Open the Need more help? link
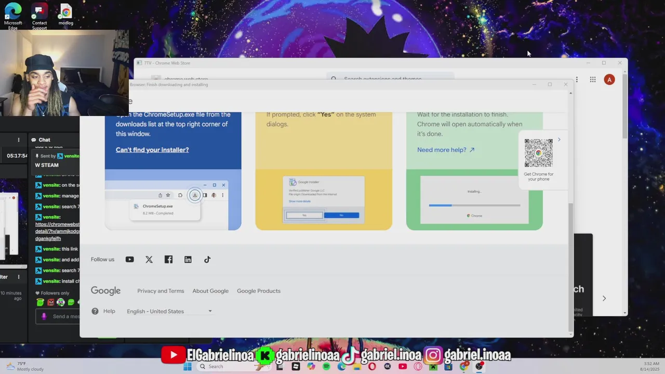 pos(446,150)
